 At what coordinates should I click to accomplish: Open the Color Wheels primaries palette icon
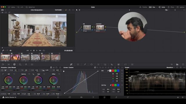point(14,64)
